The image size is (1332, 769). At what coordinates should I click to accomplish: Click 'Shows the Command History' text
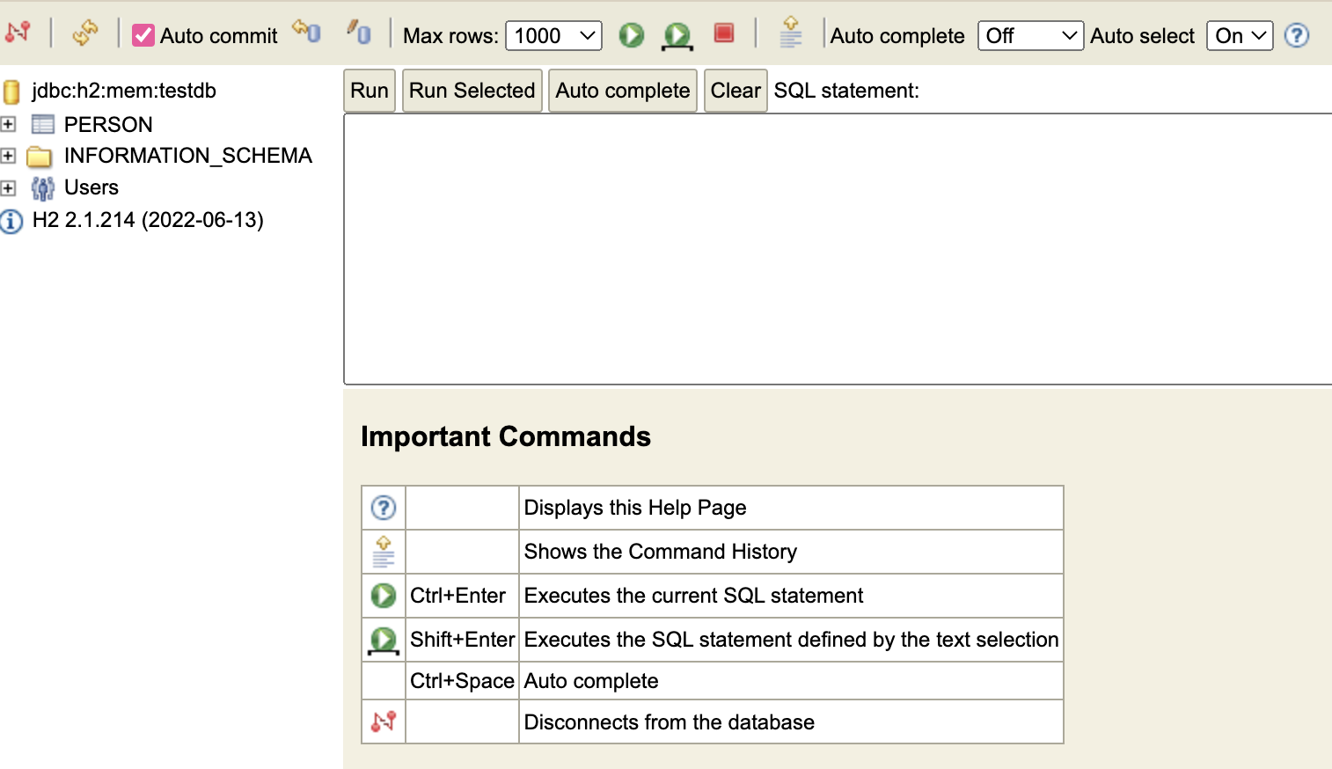coord(661,552)
